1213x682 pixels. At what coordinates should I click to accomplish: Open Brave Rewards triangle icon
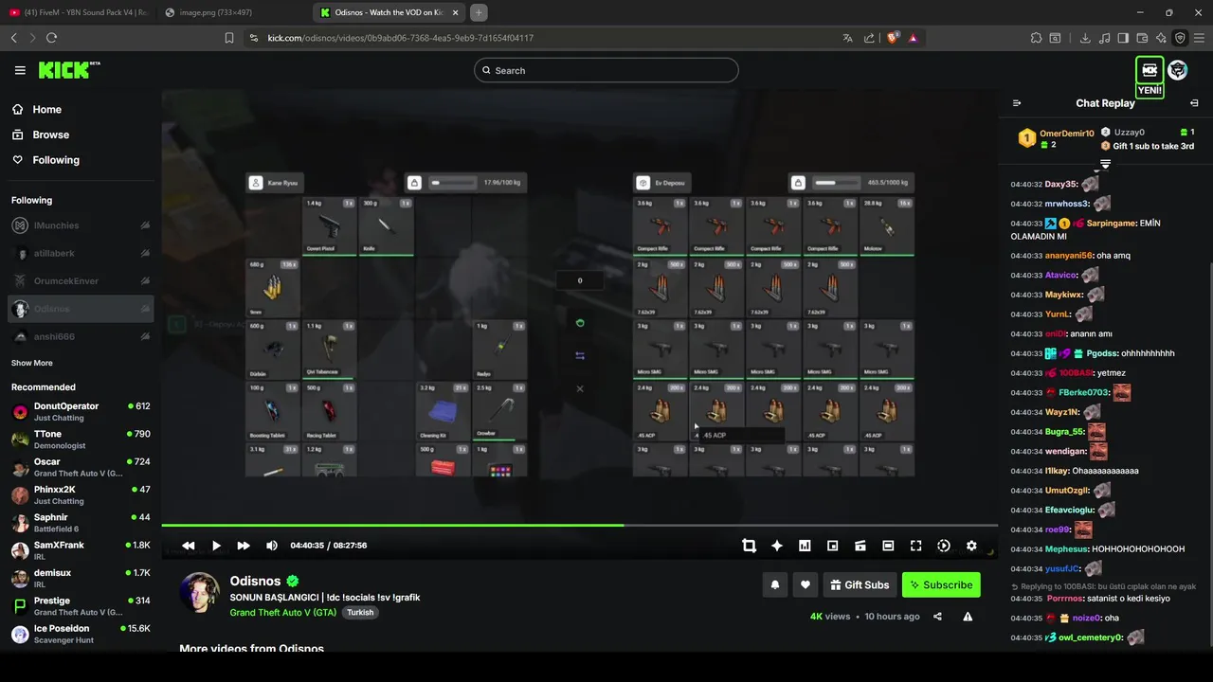click(913, 38)
